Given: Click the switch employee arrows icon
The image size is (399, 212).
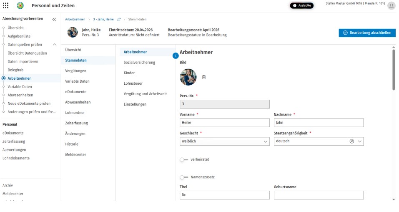Looking at the screenshot, I should point(119,19).
